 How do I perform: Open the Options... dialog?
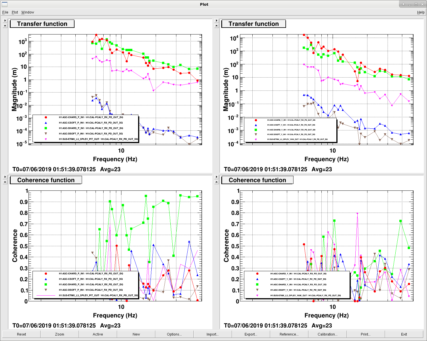click(x=174, y=334)
